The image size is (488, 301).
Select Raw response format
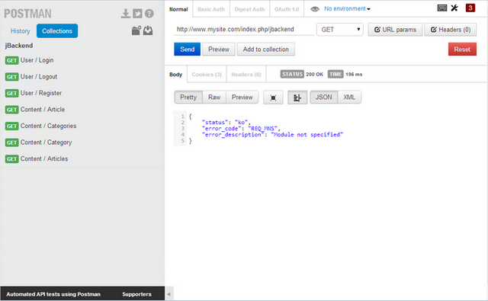[214, 98]
